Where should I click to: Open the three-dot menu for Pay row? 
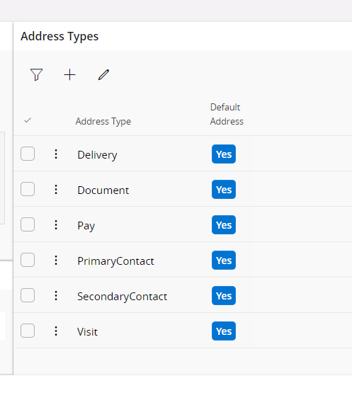[56, 225]
